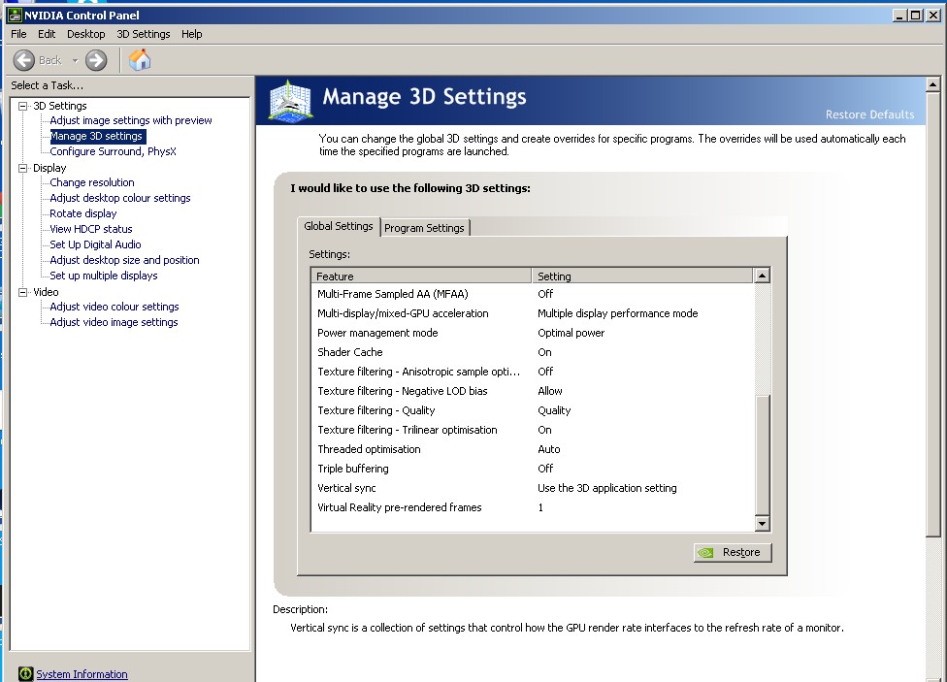Open Set Up Digital Audio task
The height and width of the screenshot is (682, 947).
95,244
